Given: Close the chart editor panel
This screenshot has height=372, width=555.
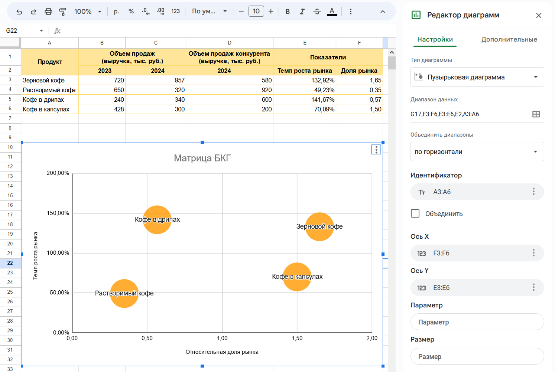Looking at the screenshot, I should tap(539, 15).
